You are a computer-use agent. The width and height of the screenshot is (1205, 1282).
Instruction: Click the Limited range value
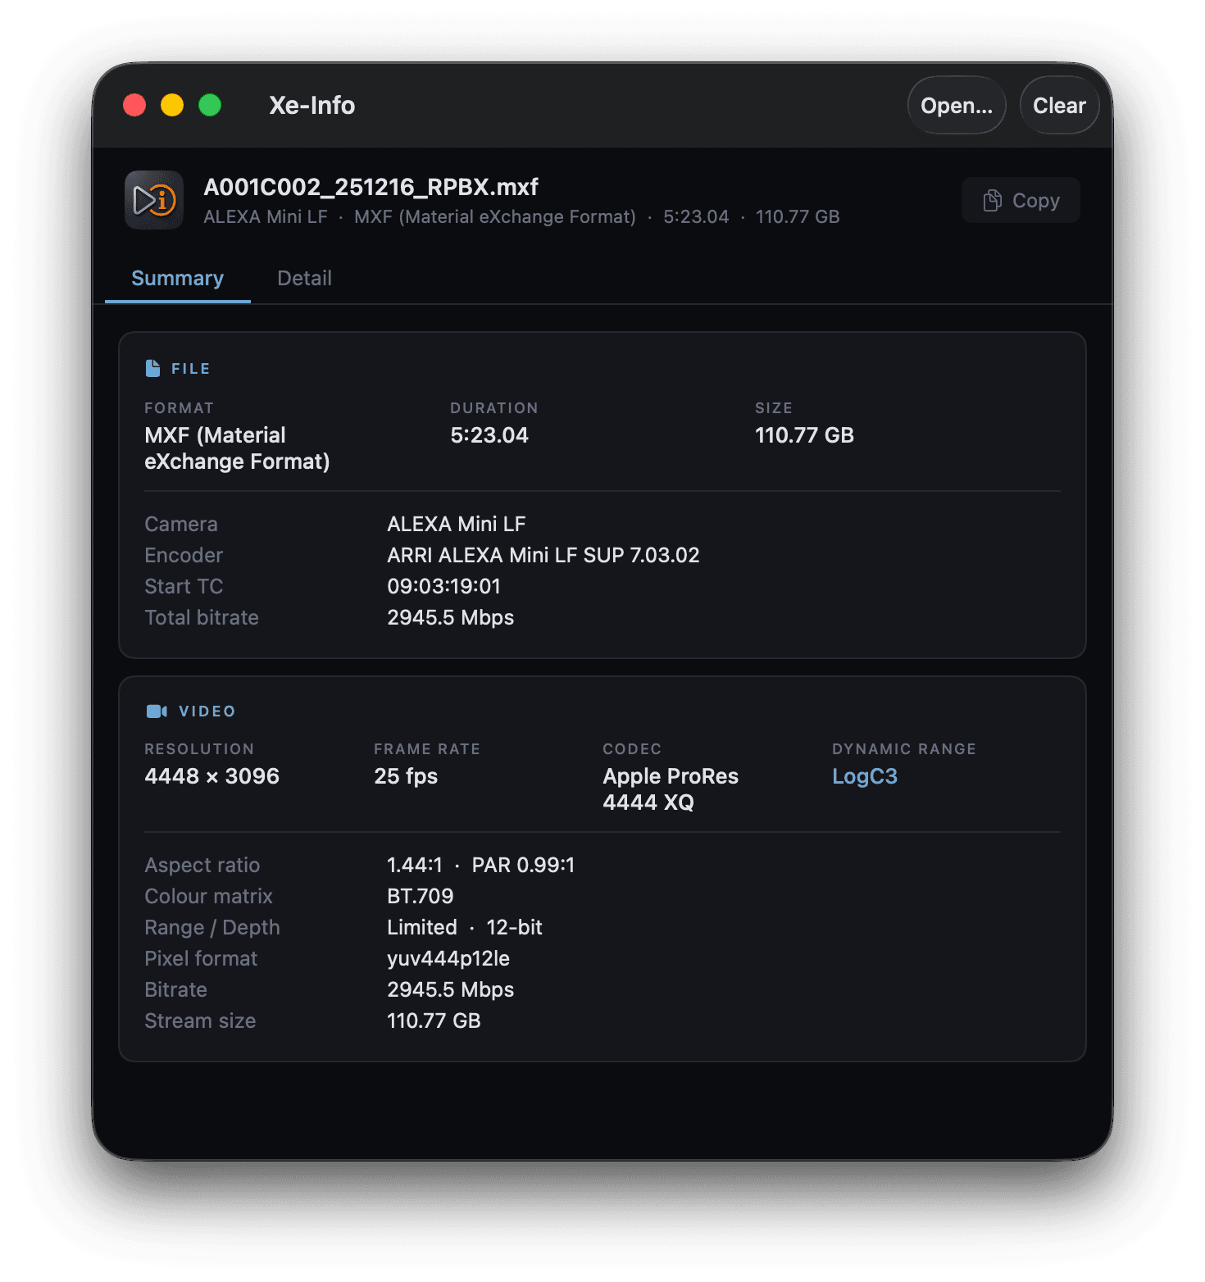(x=422, y=927)
